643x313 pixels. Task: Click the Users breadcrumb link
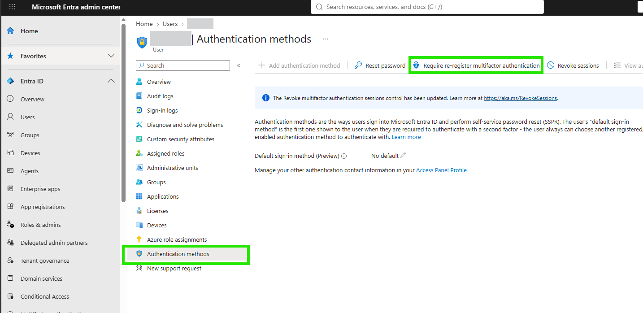coord(170,24)
